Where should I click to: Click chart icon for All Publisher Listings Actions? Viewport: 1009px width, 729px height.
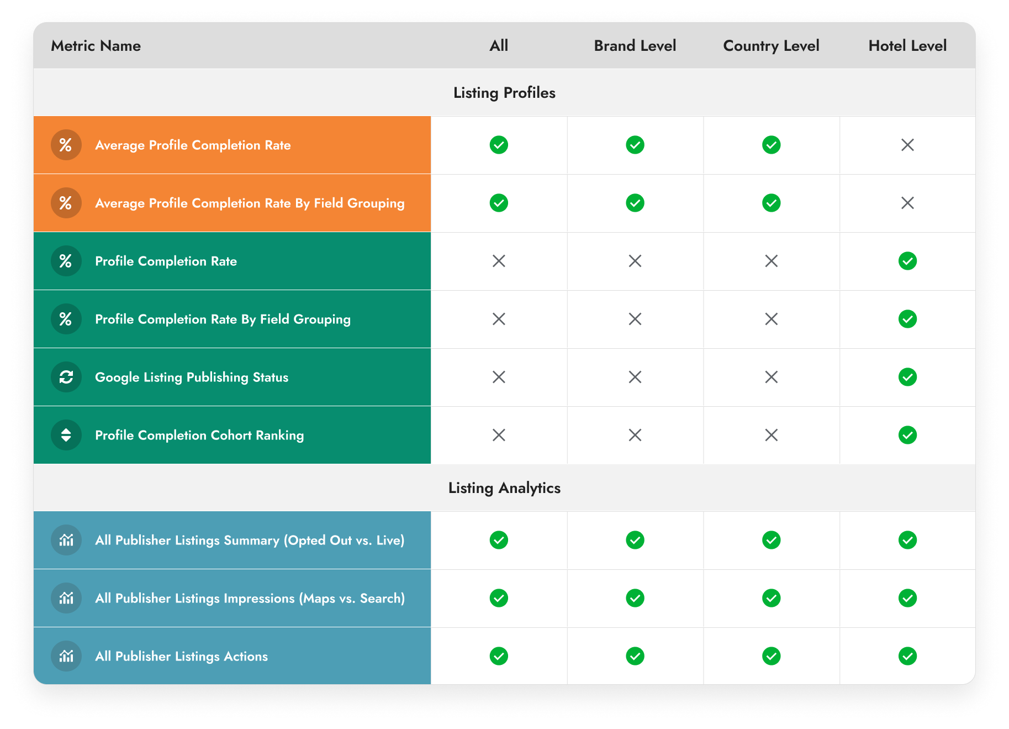[x=66, y=656]
